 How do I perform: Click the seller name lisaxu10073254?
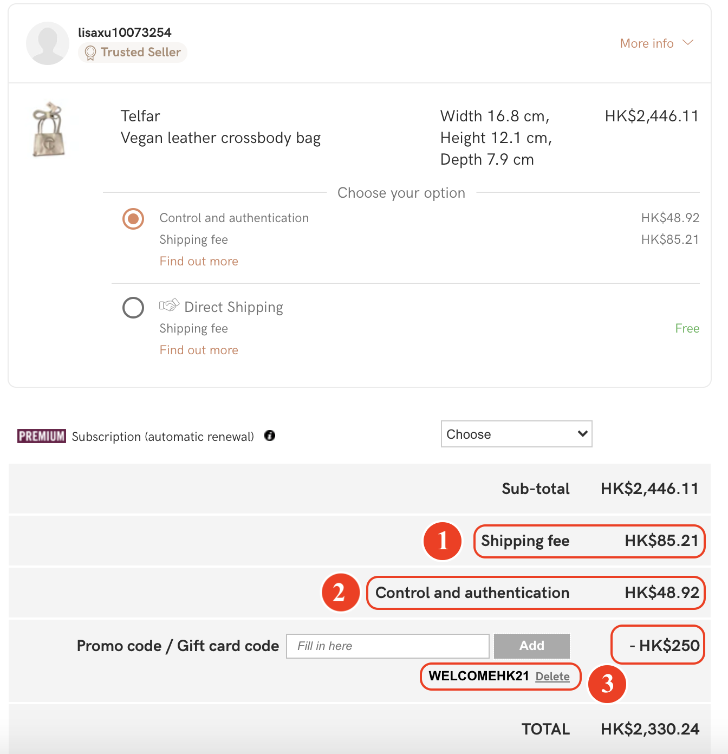(125, 32)
